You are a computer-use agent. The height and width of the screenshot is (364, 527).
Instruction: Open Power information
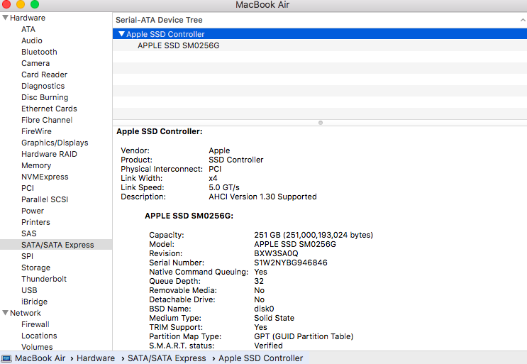33,211
